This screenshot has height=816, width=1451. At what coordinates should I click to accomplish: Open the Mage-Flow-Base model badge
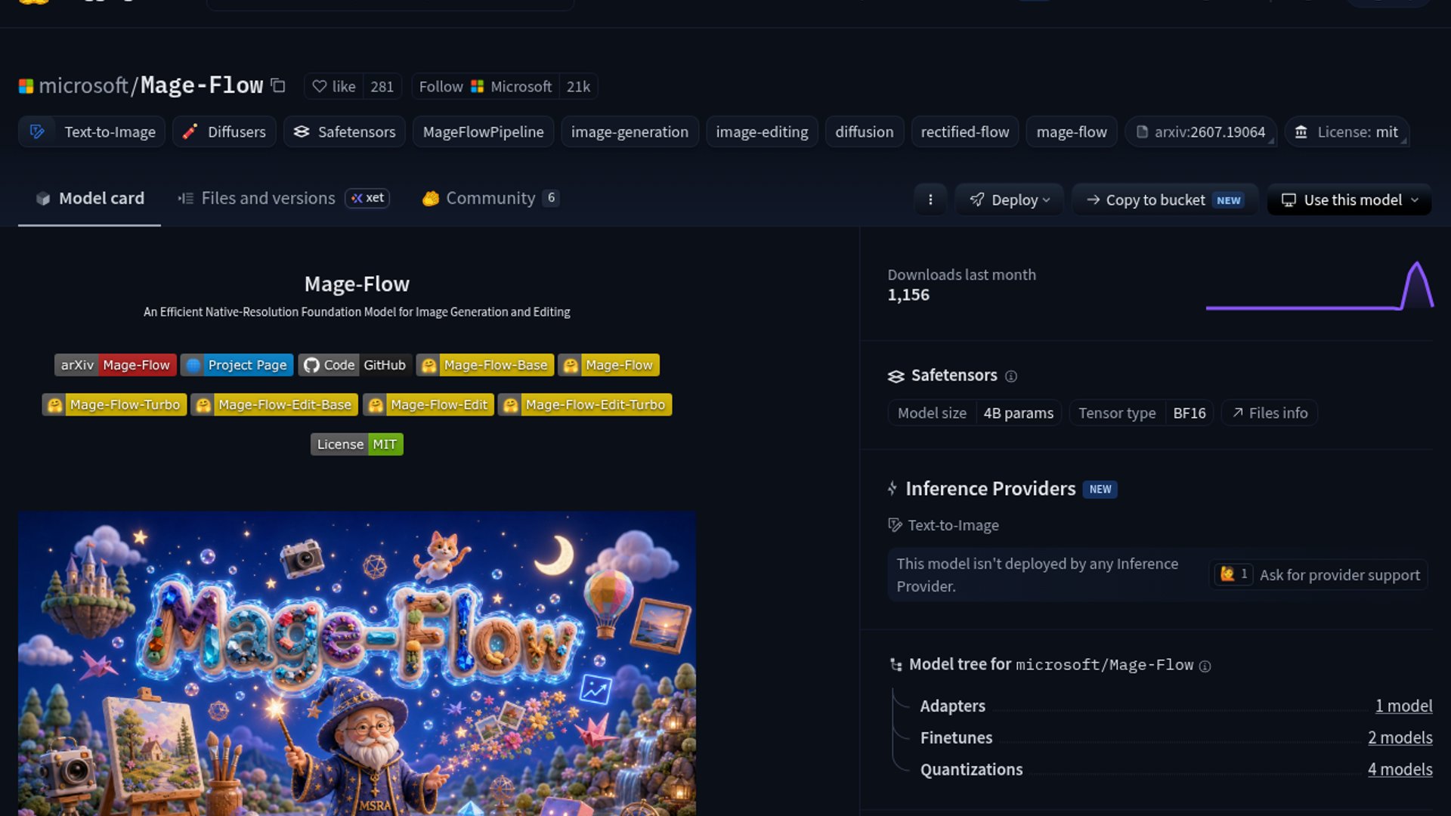[x=484, y=365]
